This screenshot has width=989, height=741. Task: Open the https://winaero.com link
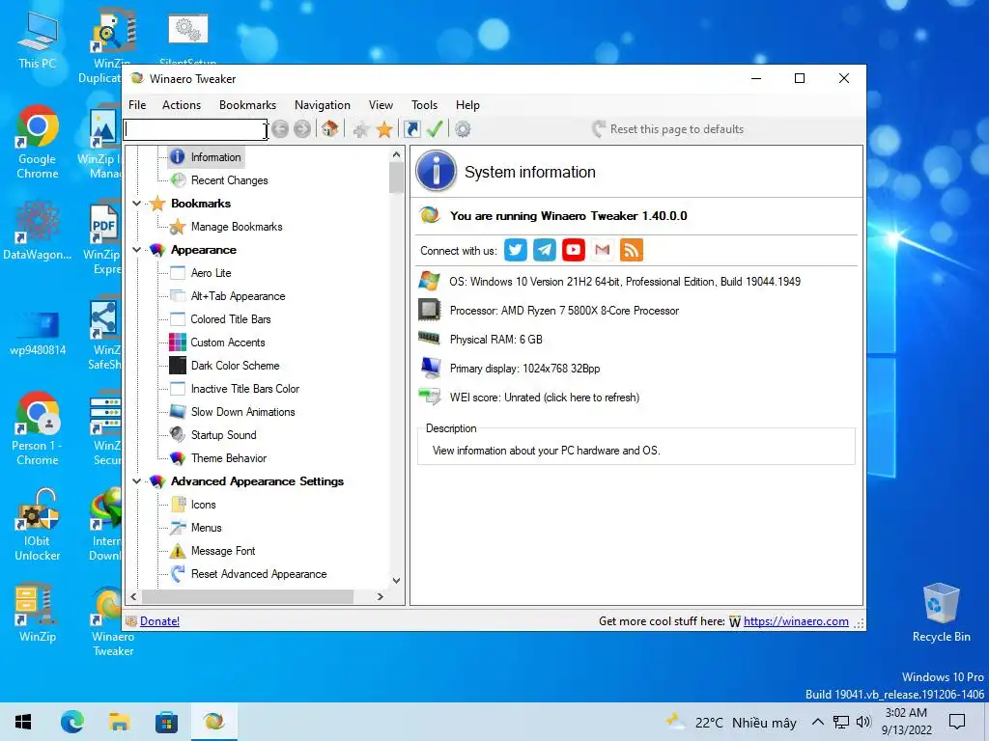pos(796,621)
